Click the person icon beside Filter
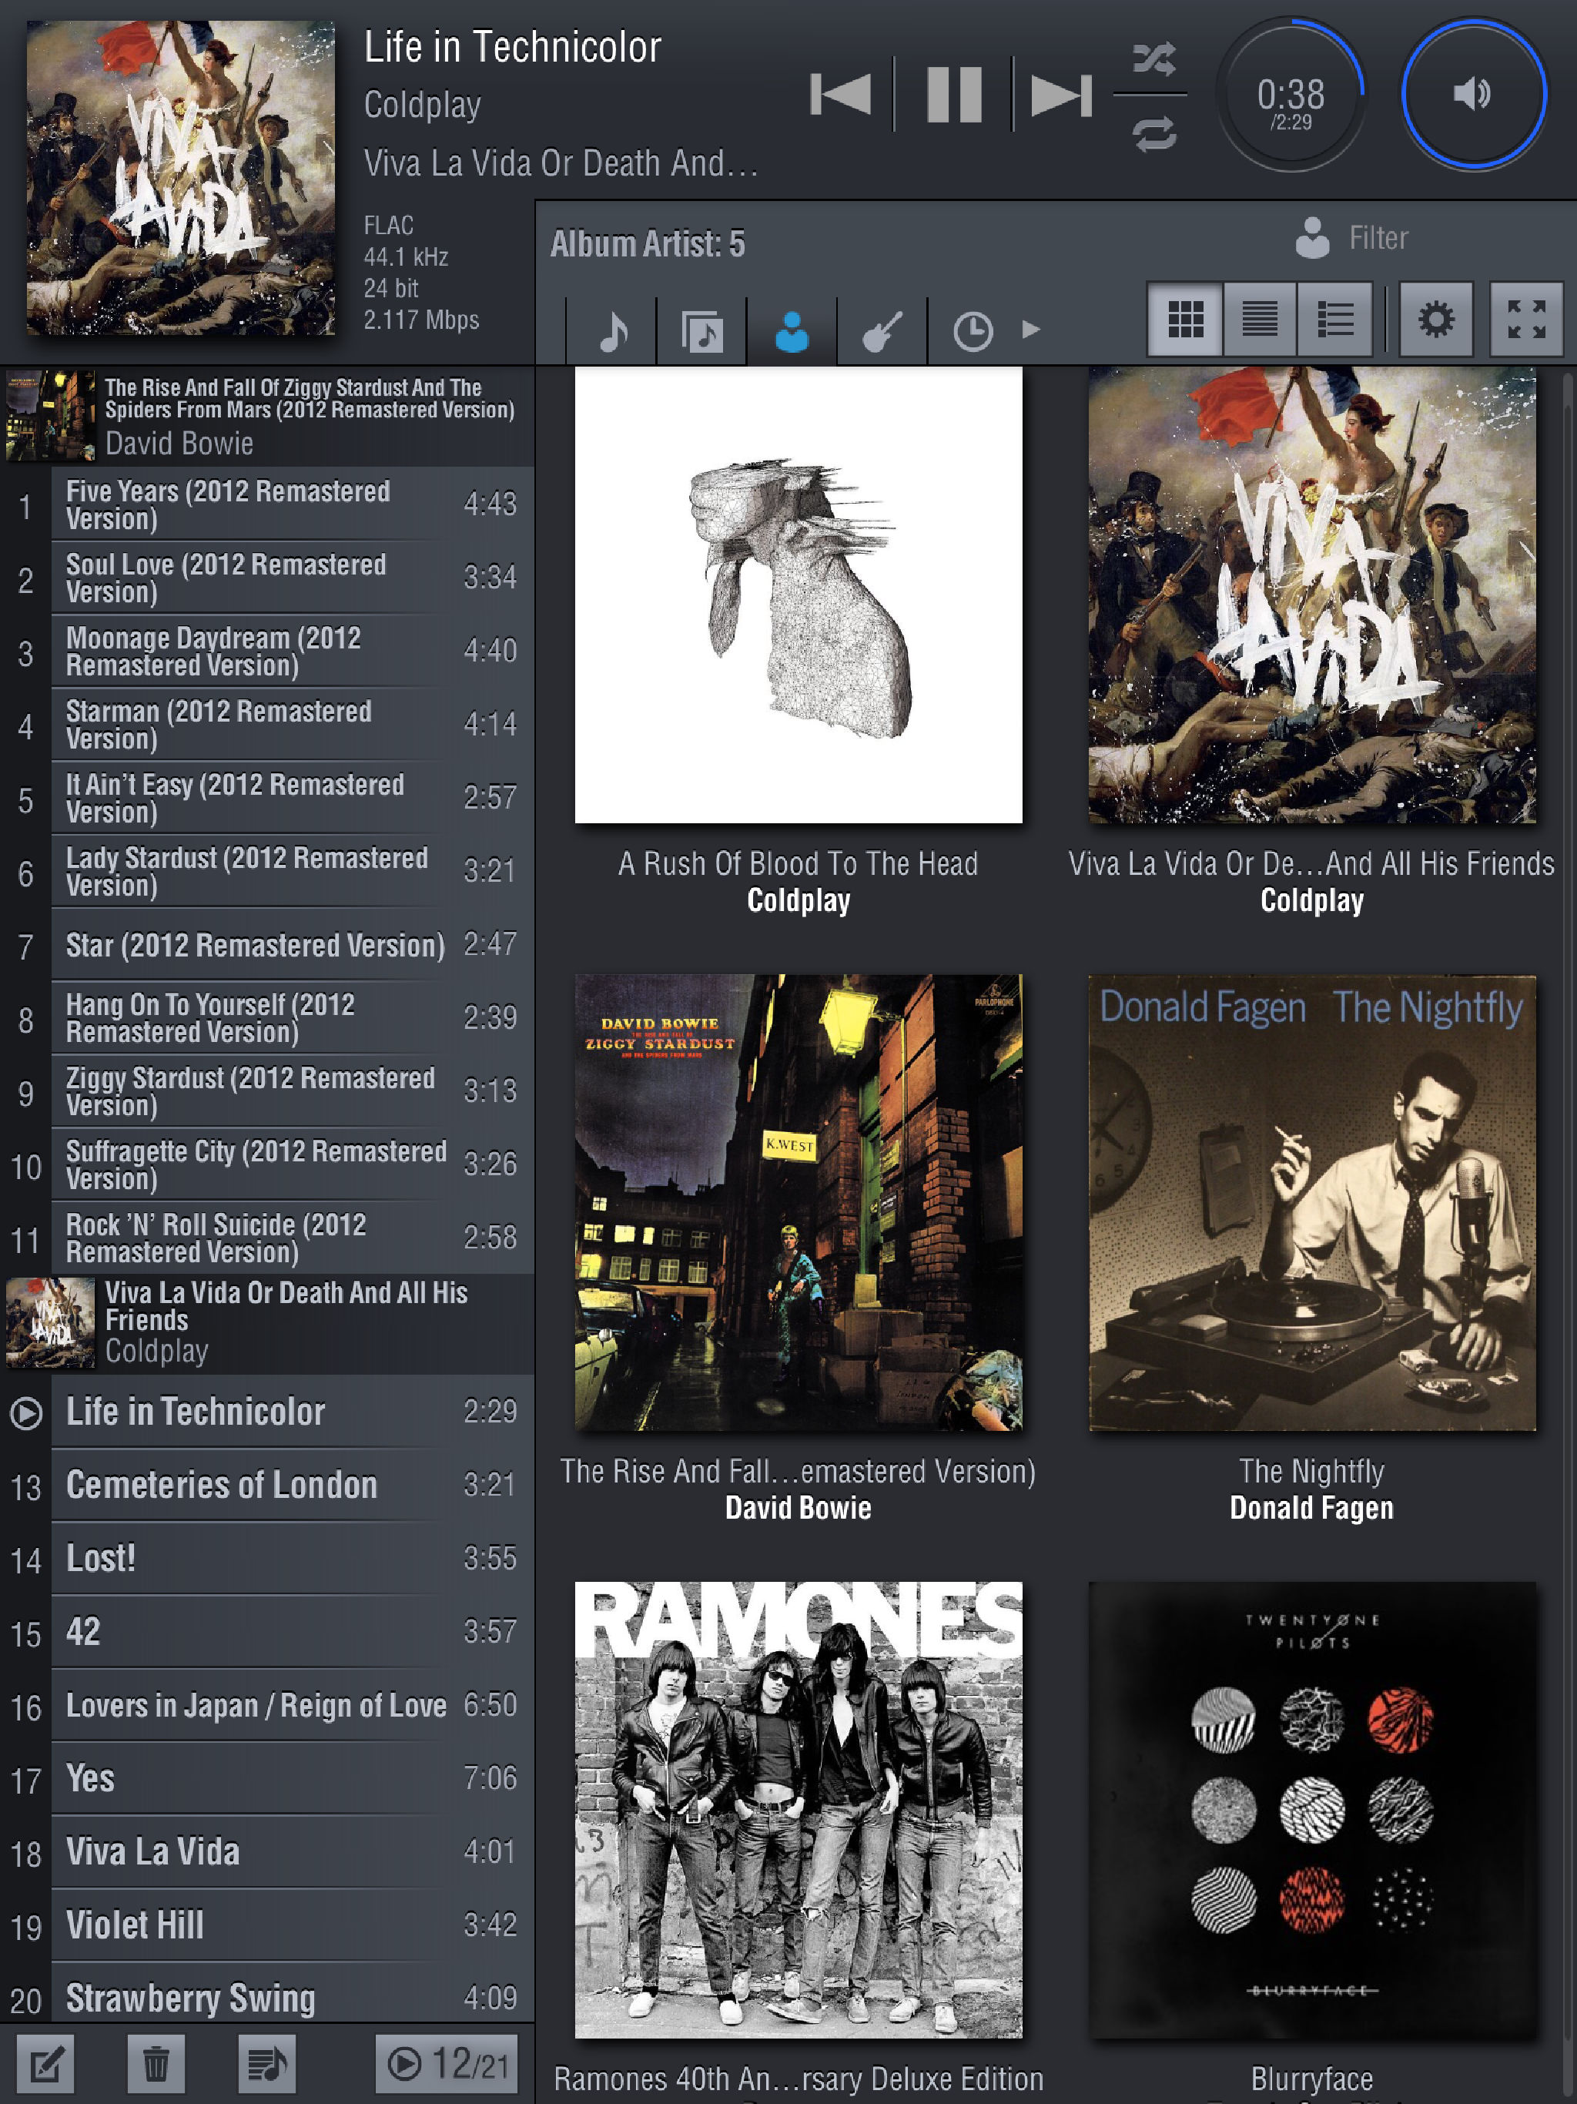The width and height of the screenshot is (1577, 2104). pyautogui.click(x=1313, y=238)
